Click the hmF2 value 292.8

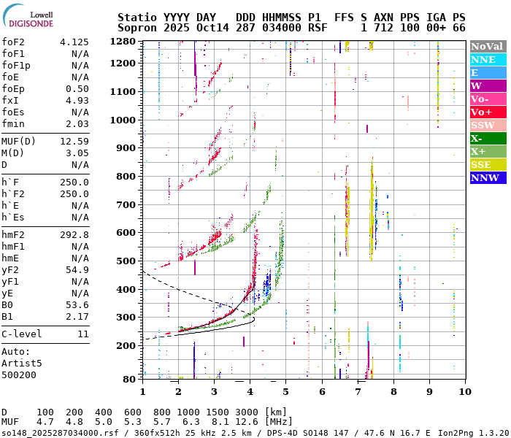74,234
